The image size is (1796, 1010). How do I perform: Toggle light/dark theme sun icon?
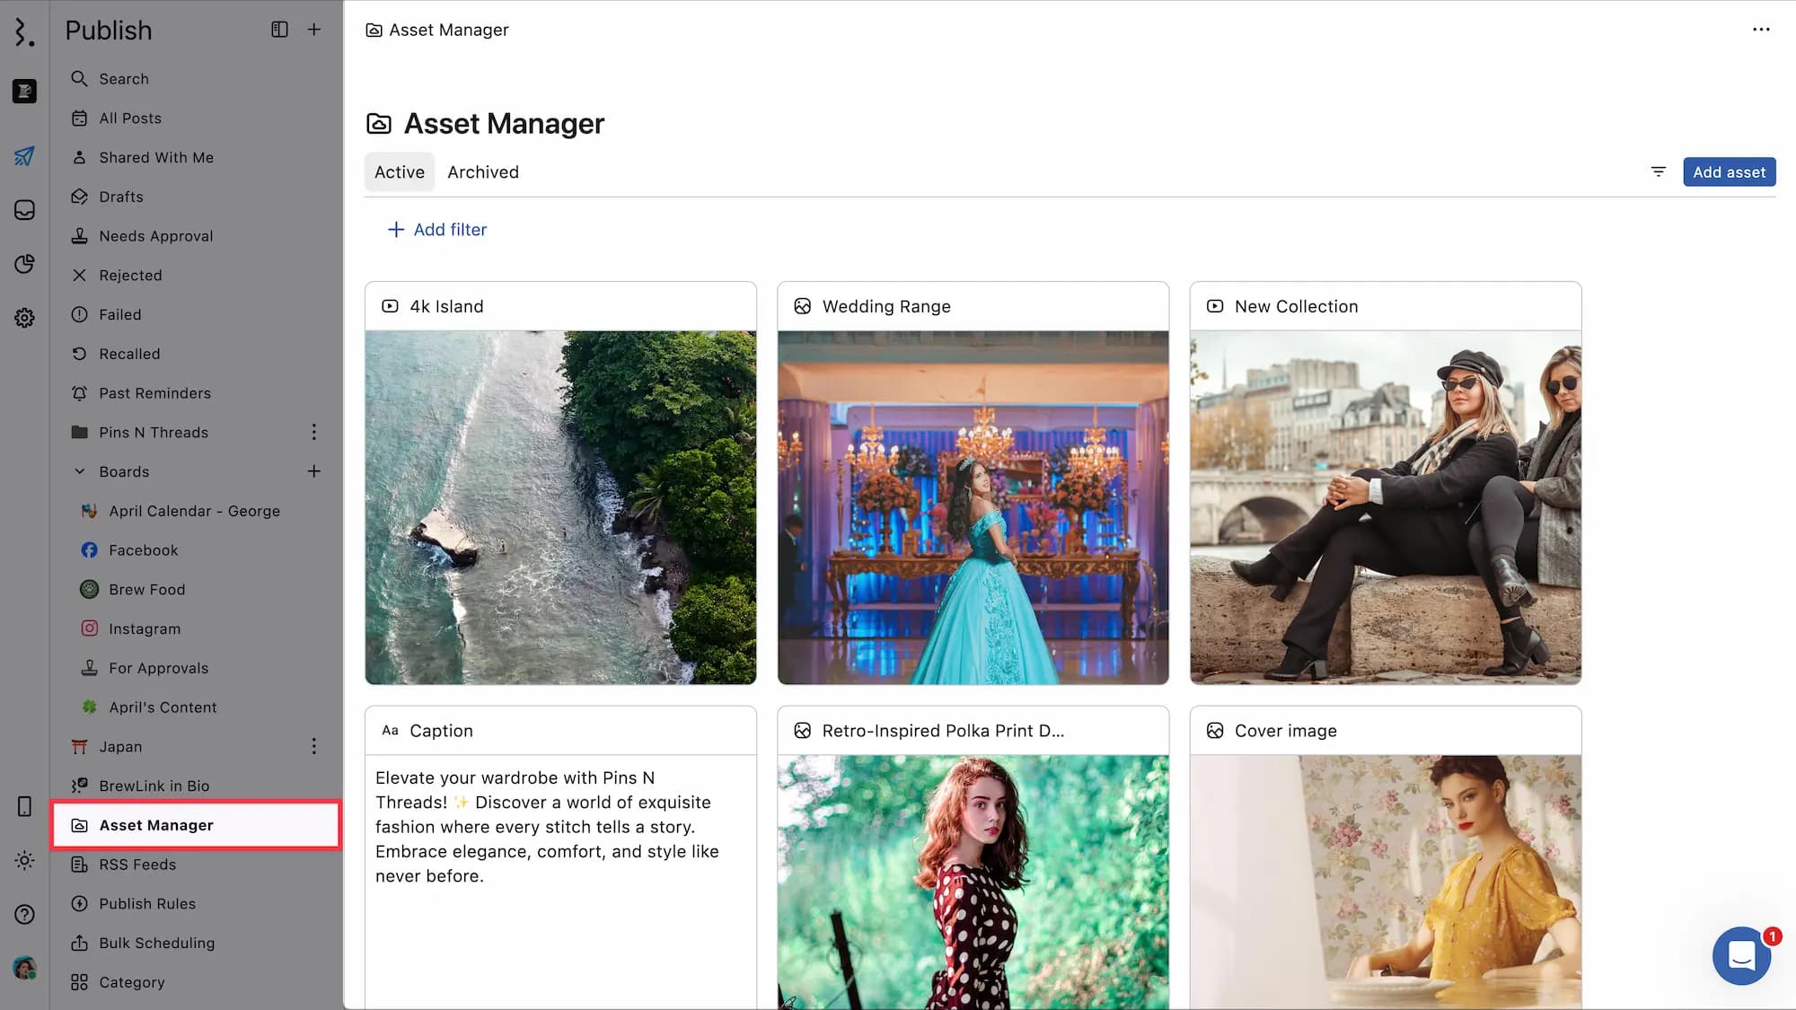point(24,860)
